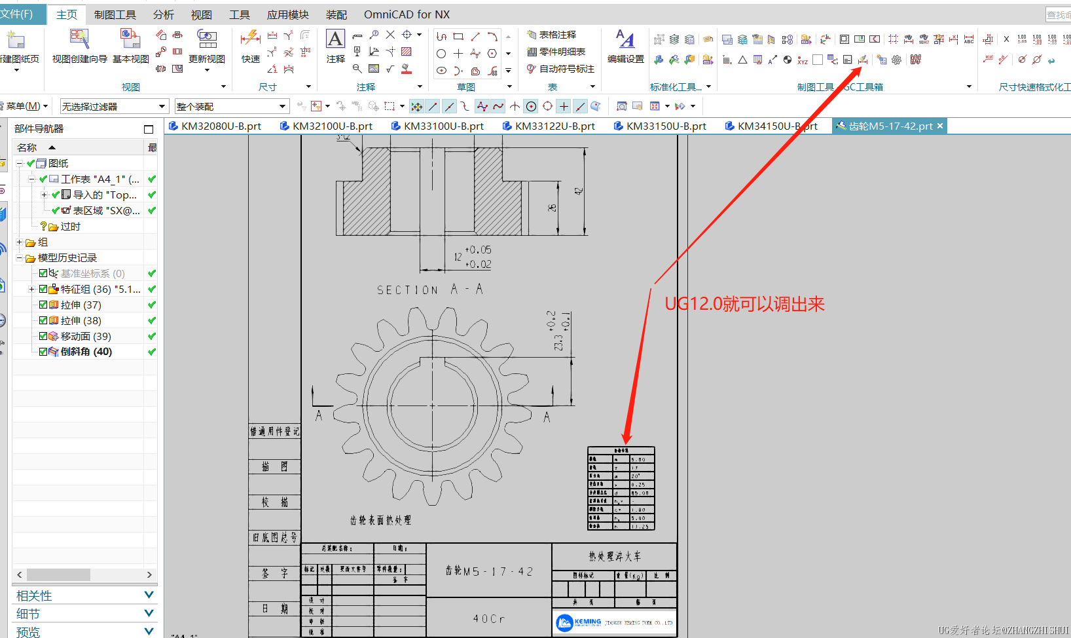Toggle the Enable Snap Point button
Viewport: 1071px width, 638px height.
pyautogui.click(x=416, y=106)
